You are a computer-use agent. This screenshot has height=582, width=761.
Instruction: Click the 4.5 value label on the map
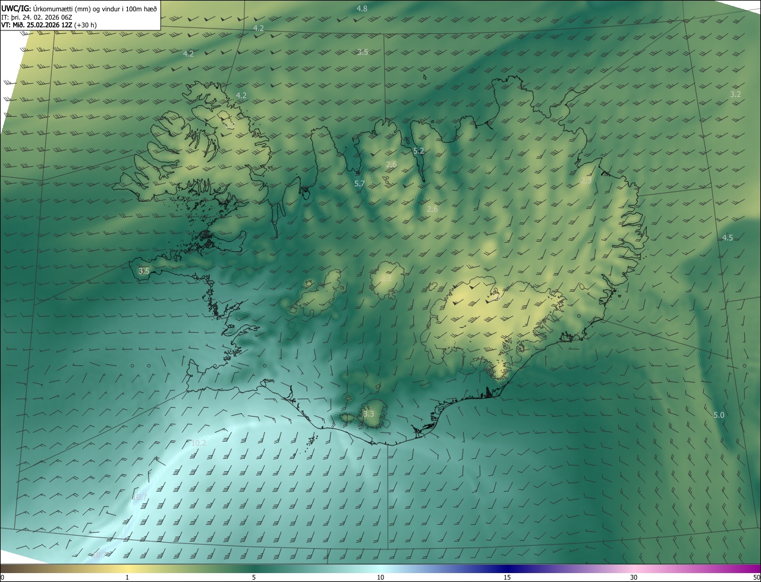click(x=727, y=237)
